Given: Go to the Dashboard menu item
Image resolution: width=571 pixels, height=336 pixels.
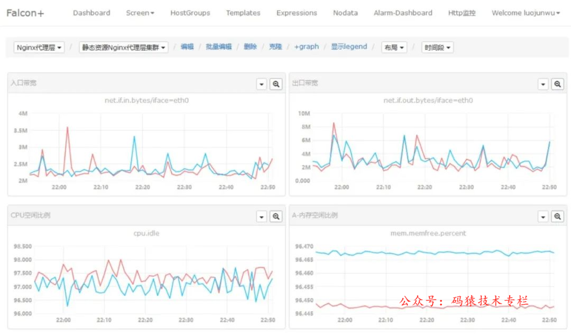Looking at the screenshot, I should 92,13.
